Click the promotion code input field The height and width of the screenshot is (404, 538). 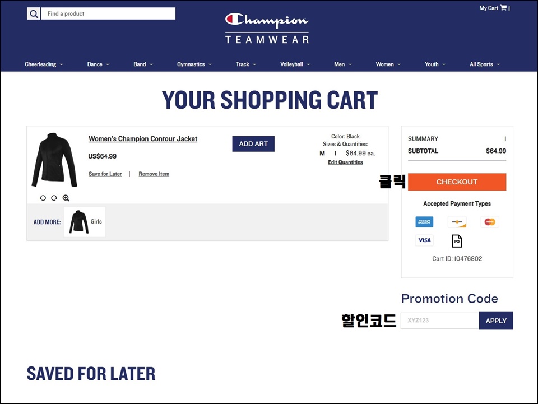440,321
